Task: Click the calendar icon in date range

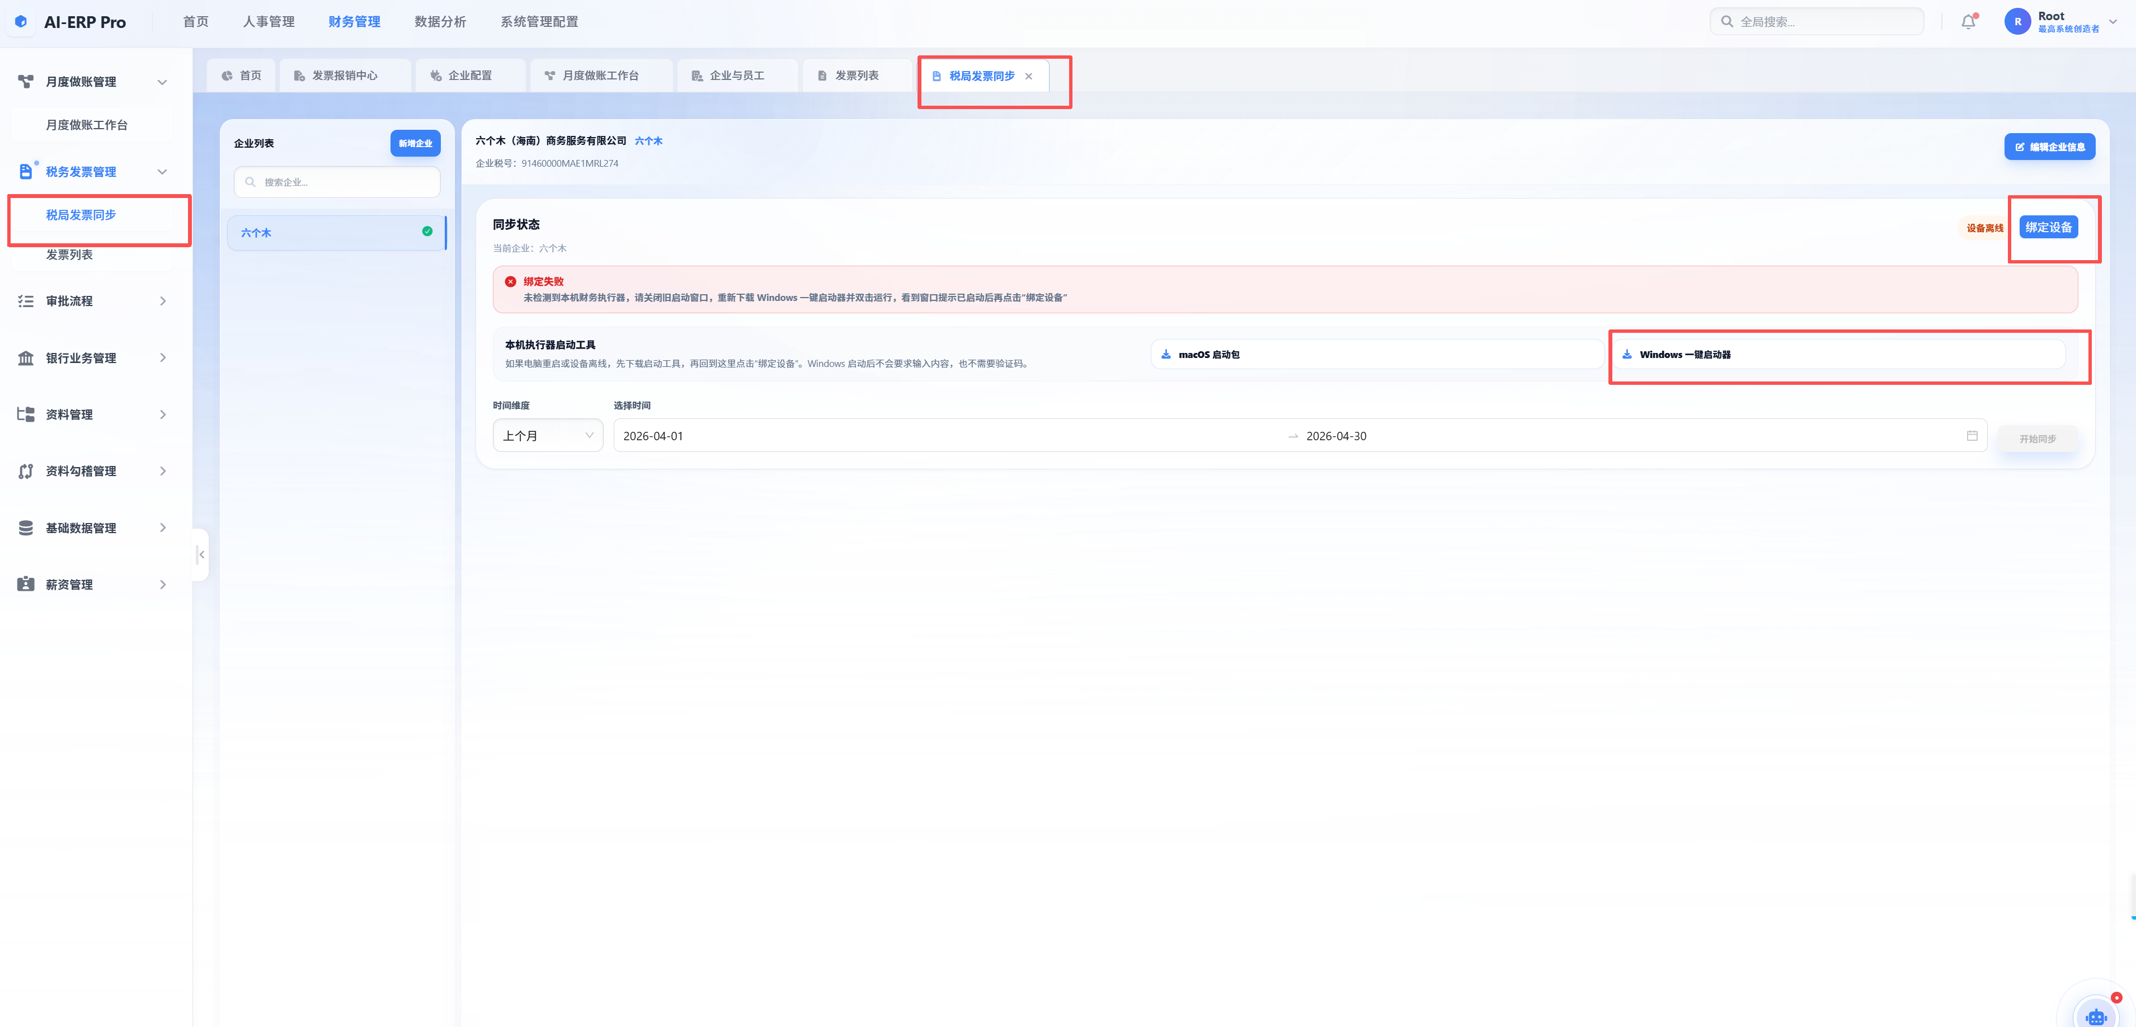Action: point(1972,436)
